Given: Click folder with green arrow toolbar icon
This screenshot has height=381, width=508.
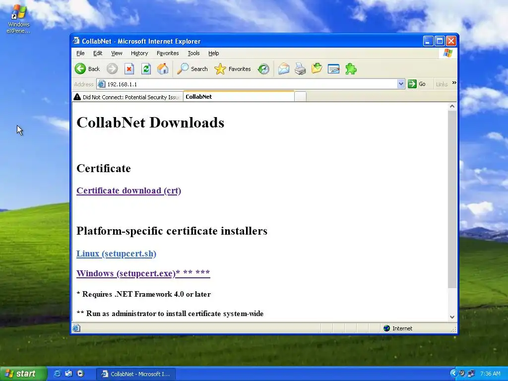Looking at the screenshot, I should (x=317, y=68).
